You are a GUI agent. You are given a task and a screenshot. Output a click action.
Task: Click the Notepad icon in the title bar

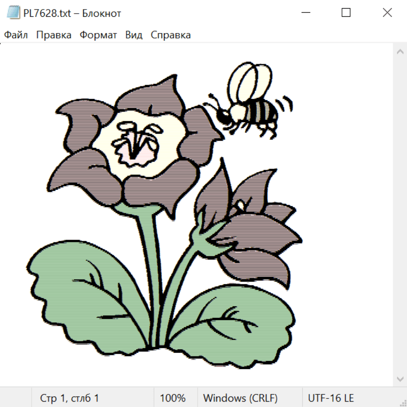[14, 13]
